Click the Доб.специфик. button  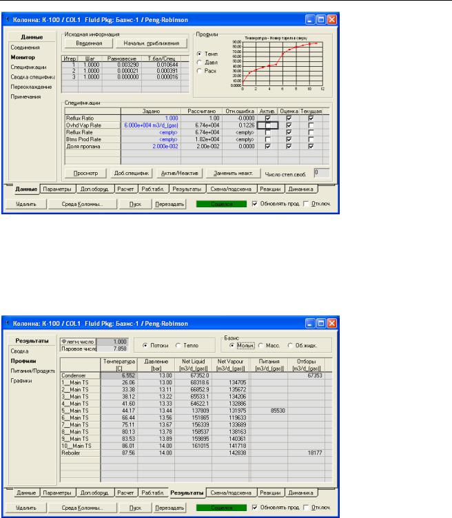pos(132,173)
